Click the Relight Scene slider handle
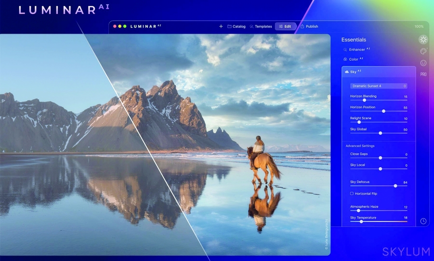Viewport: 434px width, 261px height. pos(359,122)
